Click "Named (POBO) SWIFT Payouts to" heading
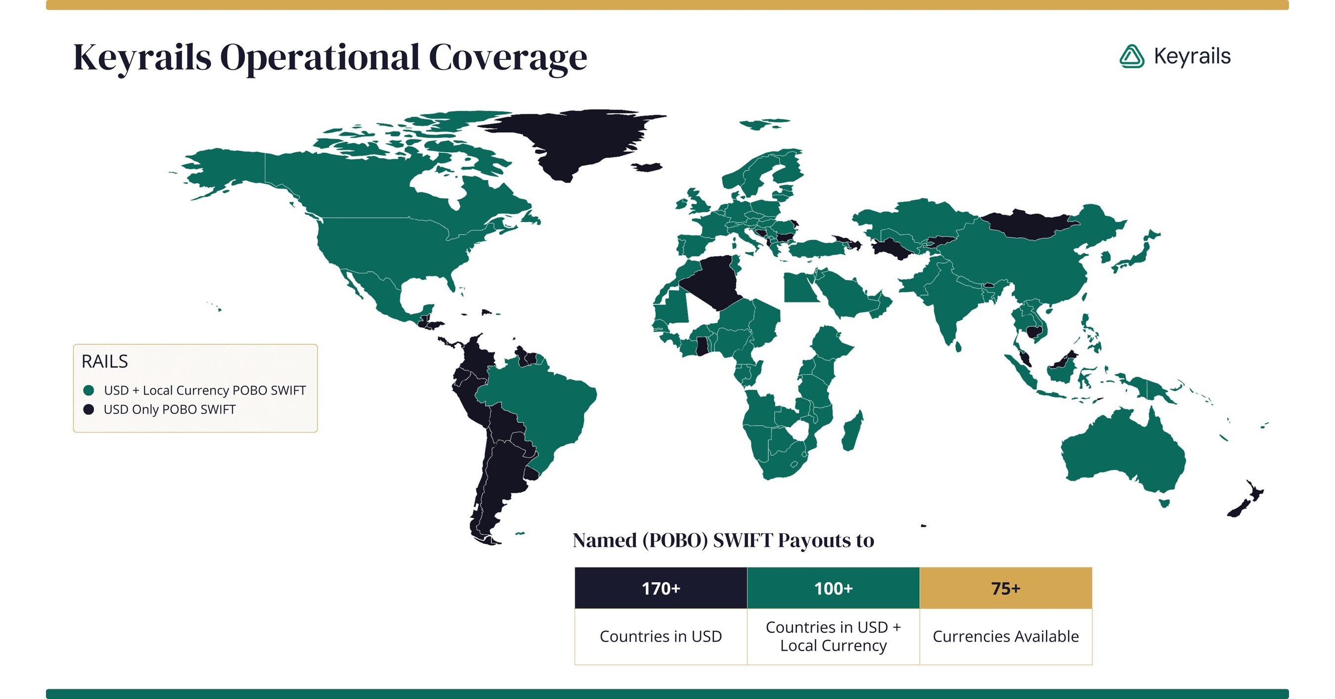This screenshot has height=699, width=1335. [x=724, y=540]
